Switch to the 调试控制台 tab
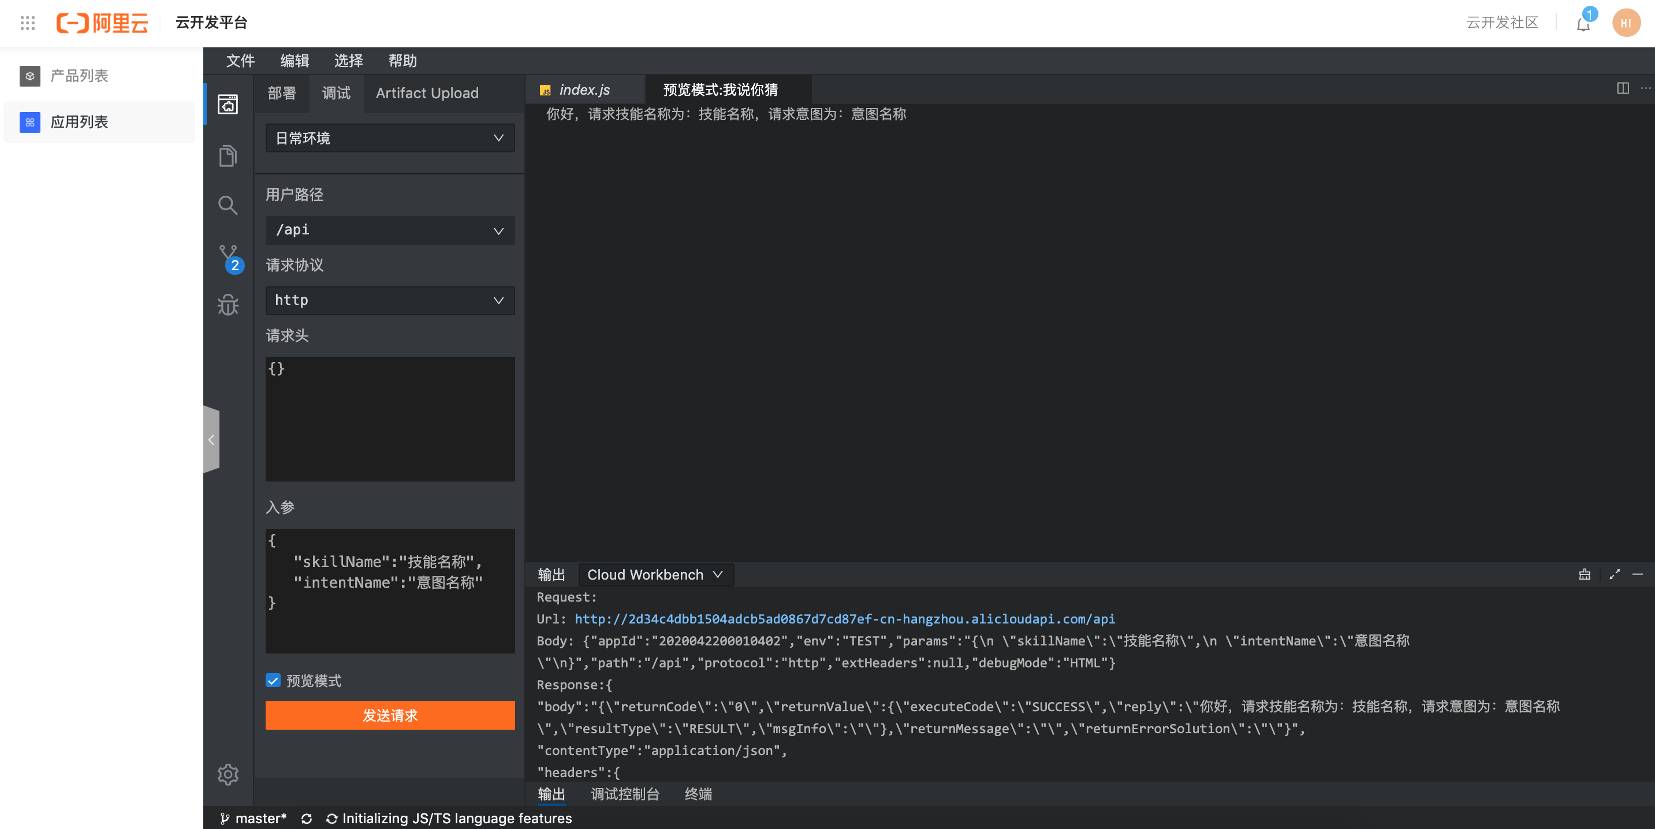 click(624, 794)
